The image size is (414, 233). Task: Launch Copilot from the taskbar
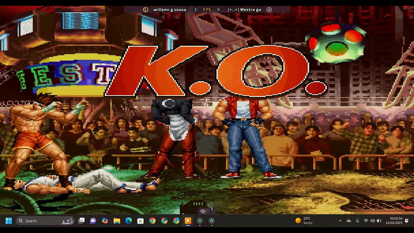point(105,221)
